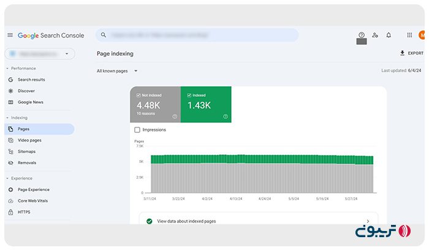Screen dimensions: 429x250
Task: Open the All known pages filter dropdown
Action: click(x=117, y=71)
